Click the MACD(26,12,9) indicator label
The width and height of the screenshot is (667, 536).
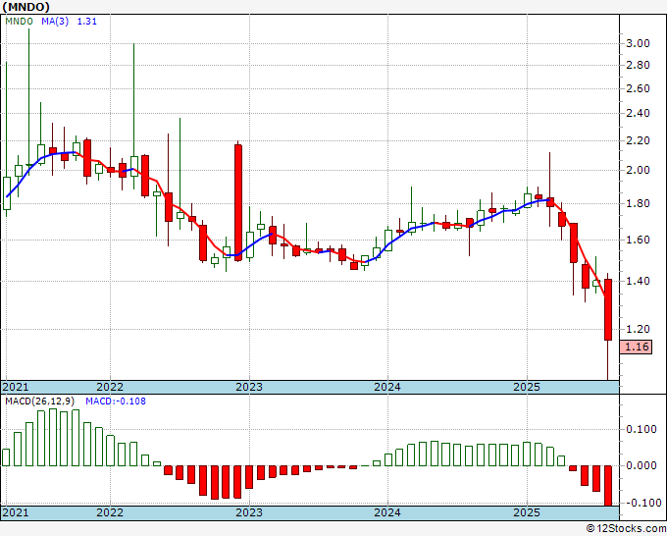click(39, 402)
